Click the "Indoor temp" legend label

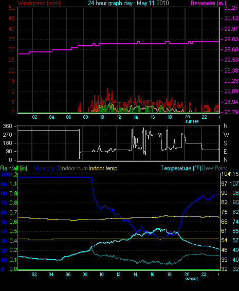pos(103,168)
